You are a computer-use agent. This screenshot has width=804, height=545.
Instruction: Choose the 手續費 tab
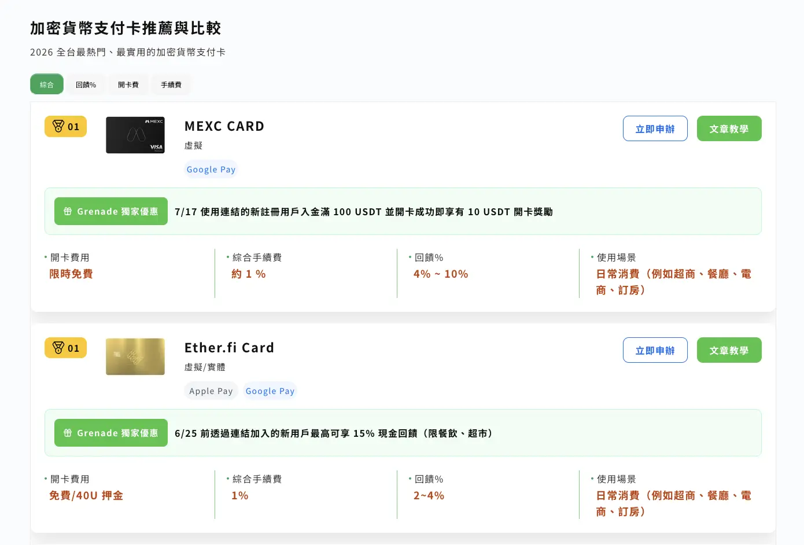171,84
